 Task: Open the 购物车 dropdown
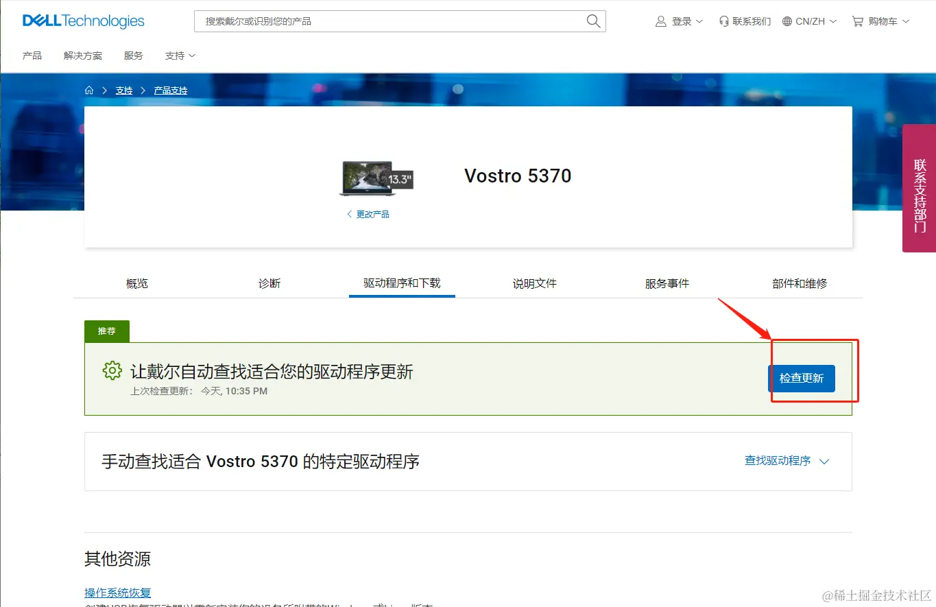[x=881, y=21]
